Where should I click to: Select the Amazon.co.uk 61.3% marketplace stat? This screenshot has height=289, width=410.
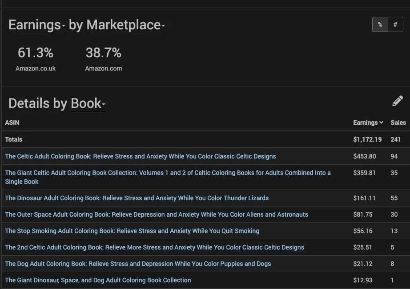click(x=36, y=59)
